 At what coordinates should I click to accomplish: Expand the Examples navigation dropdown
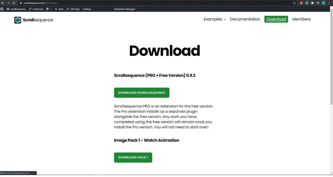tap(215, 19)
